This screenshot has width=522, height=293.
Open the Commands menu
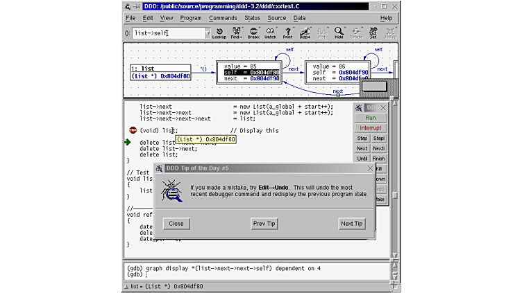tap(223, 18)
